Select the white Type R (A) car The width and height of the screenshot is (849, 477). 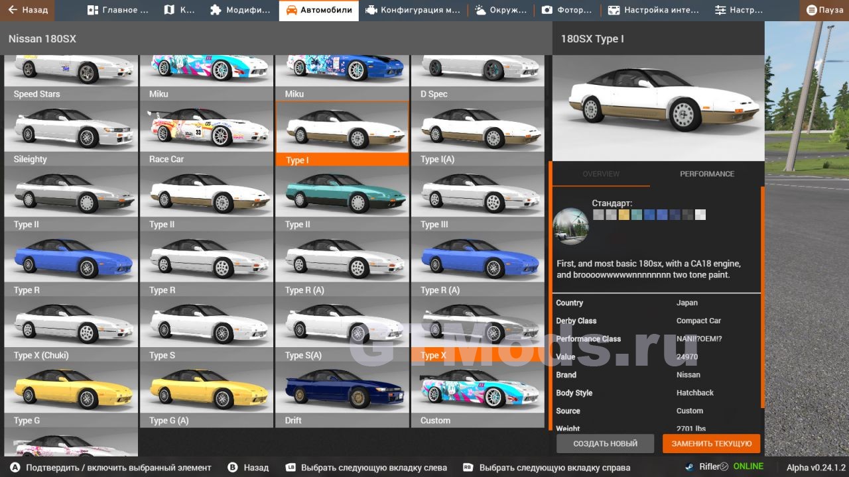coord(342,264)
